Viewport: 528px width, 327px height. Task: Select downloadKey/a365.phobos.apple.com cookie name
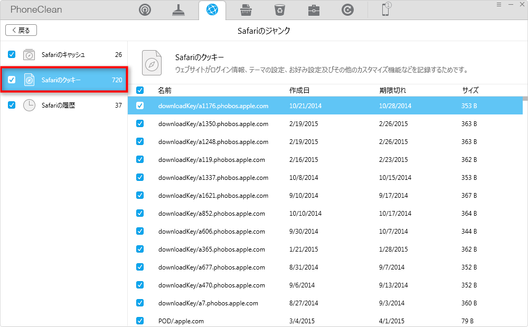coord(212,249)
